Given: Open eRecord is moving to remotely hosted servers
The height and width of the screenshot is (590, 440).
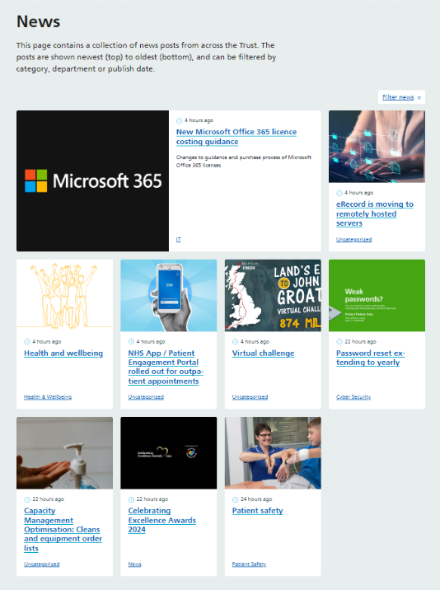Looking at the screenshot, I should 375,213.
